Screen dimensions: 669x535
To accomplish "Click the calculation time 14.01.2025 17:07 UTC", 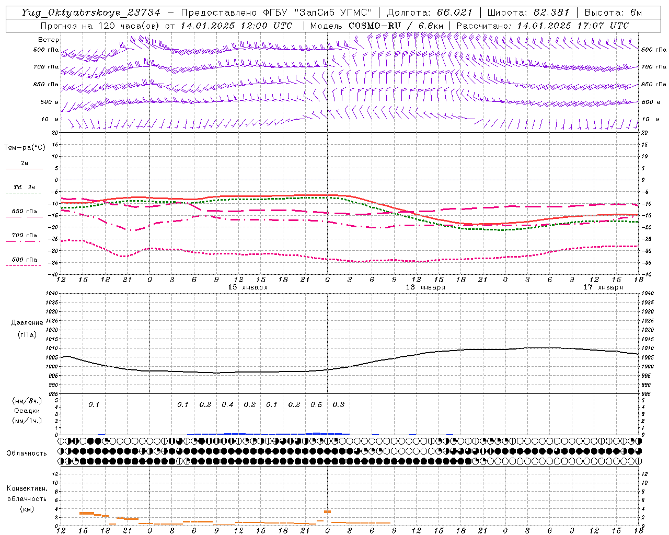I will [x=573, y=26].
